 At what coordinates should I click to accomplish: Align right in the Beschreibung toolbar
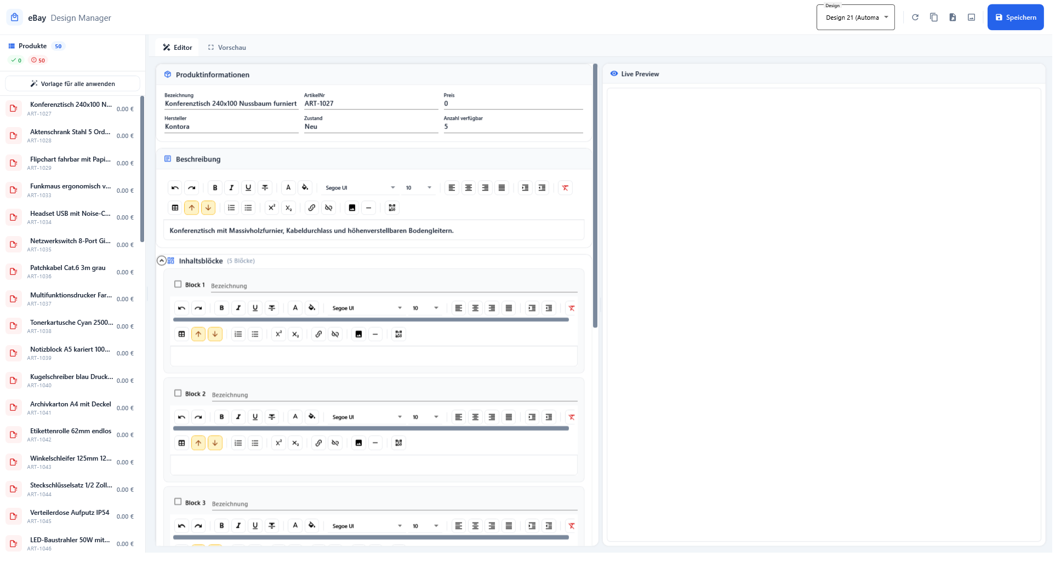click(x=485, y=188)
